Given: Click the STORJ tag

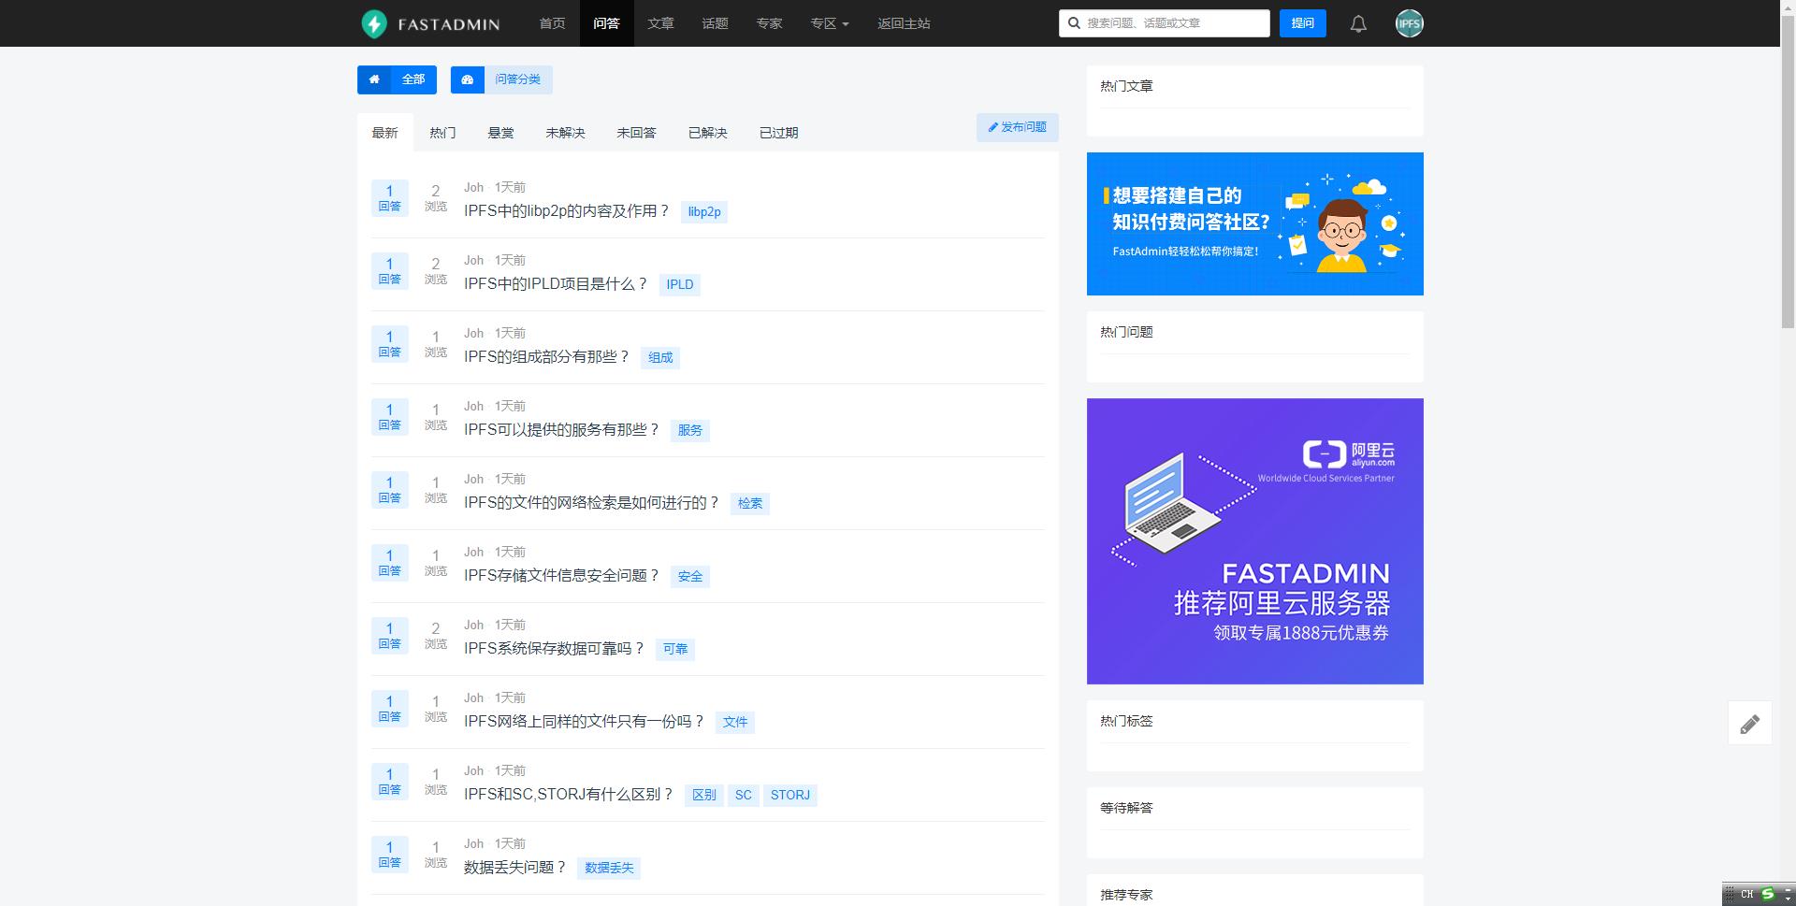Looking at the screenshot, I should point(790,796).
